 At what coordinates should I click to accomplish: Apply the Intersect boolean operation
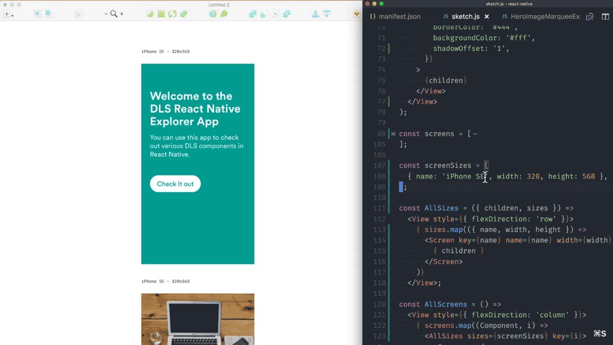275,14
